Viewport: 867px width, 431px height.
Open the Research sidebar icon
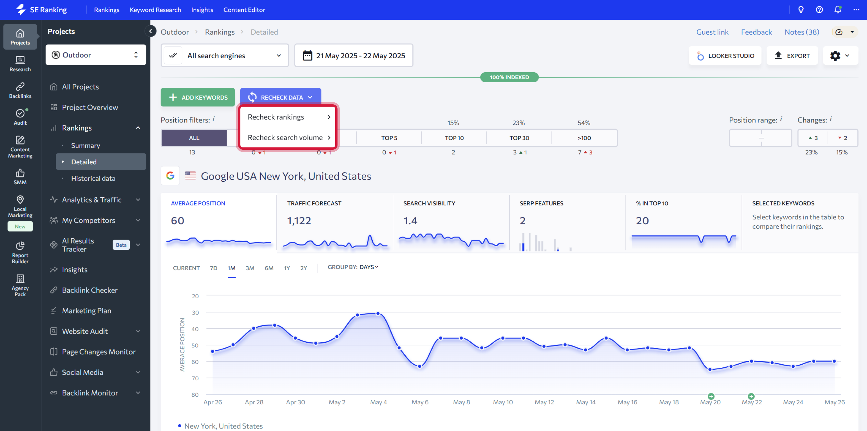click(x=20, y=64)
